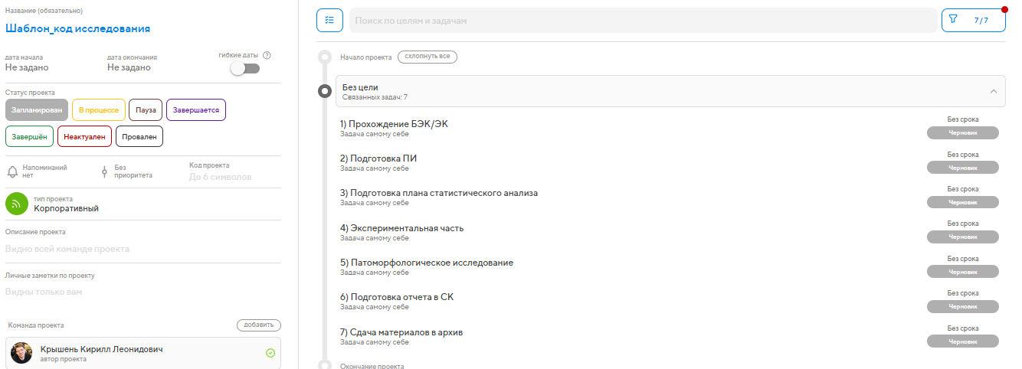Open the Без приоритета priority selector
Image resolution: width=1022 pixels, height=369 pixels.
pos(126,171)
